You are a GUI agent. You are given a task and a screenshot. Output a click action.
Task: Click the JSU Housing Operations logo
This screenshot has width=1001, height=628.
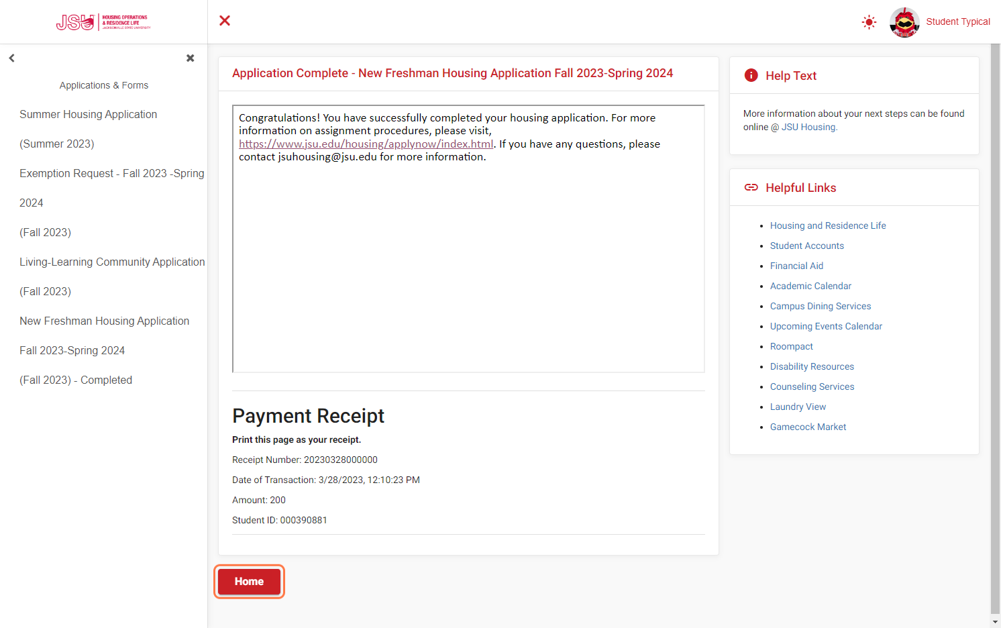pos(103,22)
